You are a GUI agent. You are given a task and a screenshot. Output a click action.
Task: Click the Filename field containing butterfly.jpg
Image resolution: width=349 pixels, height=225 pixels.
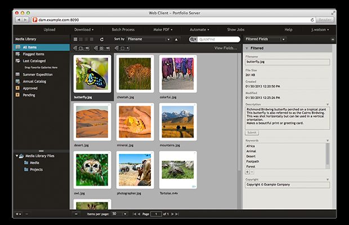tap(287, 62)
